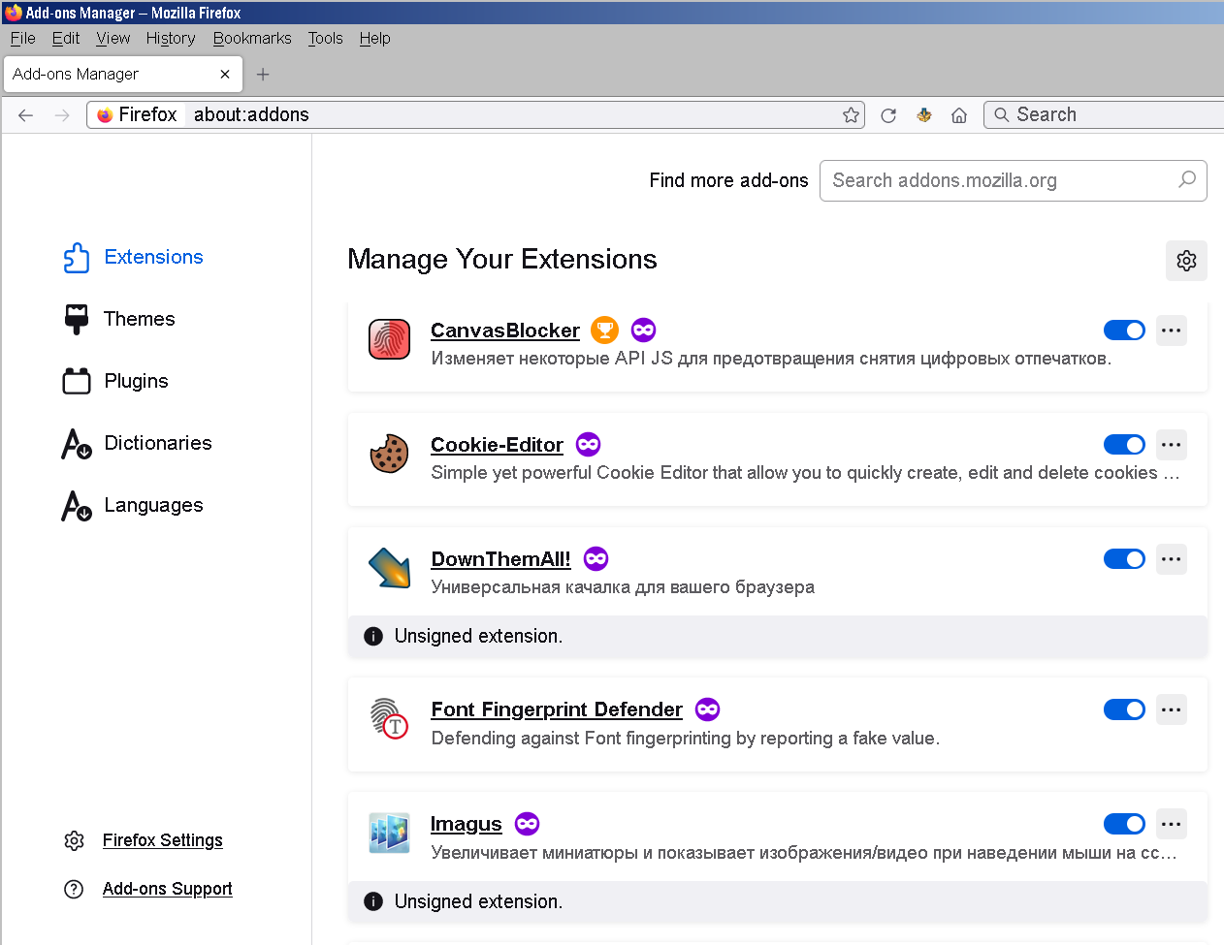Open DownThemAll!'s three-dot options menu
This screenshot has width=1224, height=945.
1172,559
